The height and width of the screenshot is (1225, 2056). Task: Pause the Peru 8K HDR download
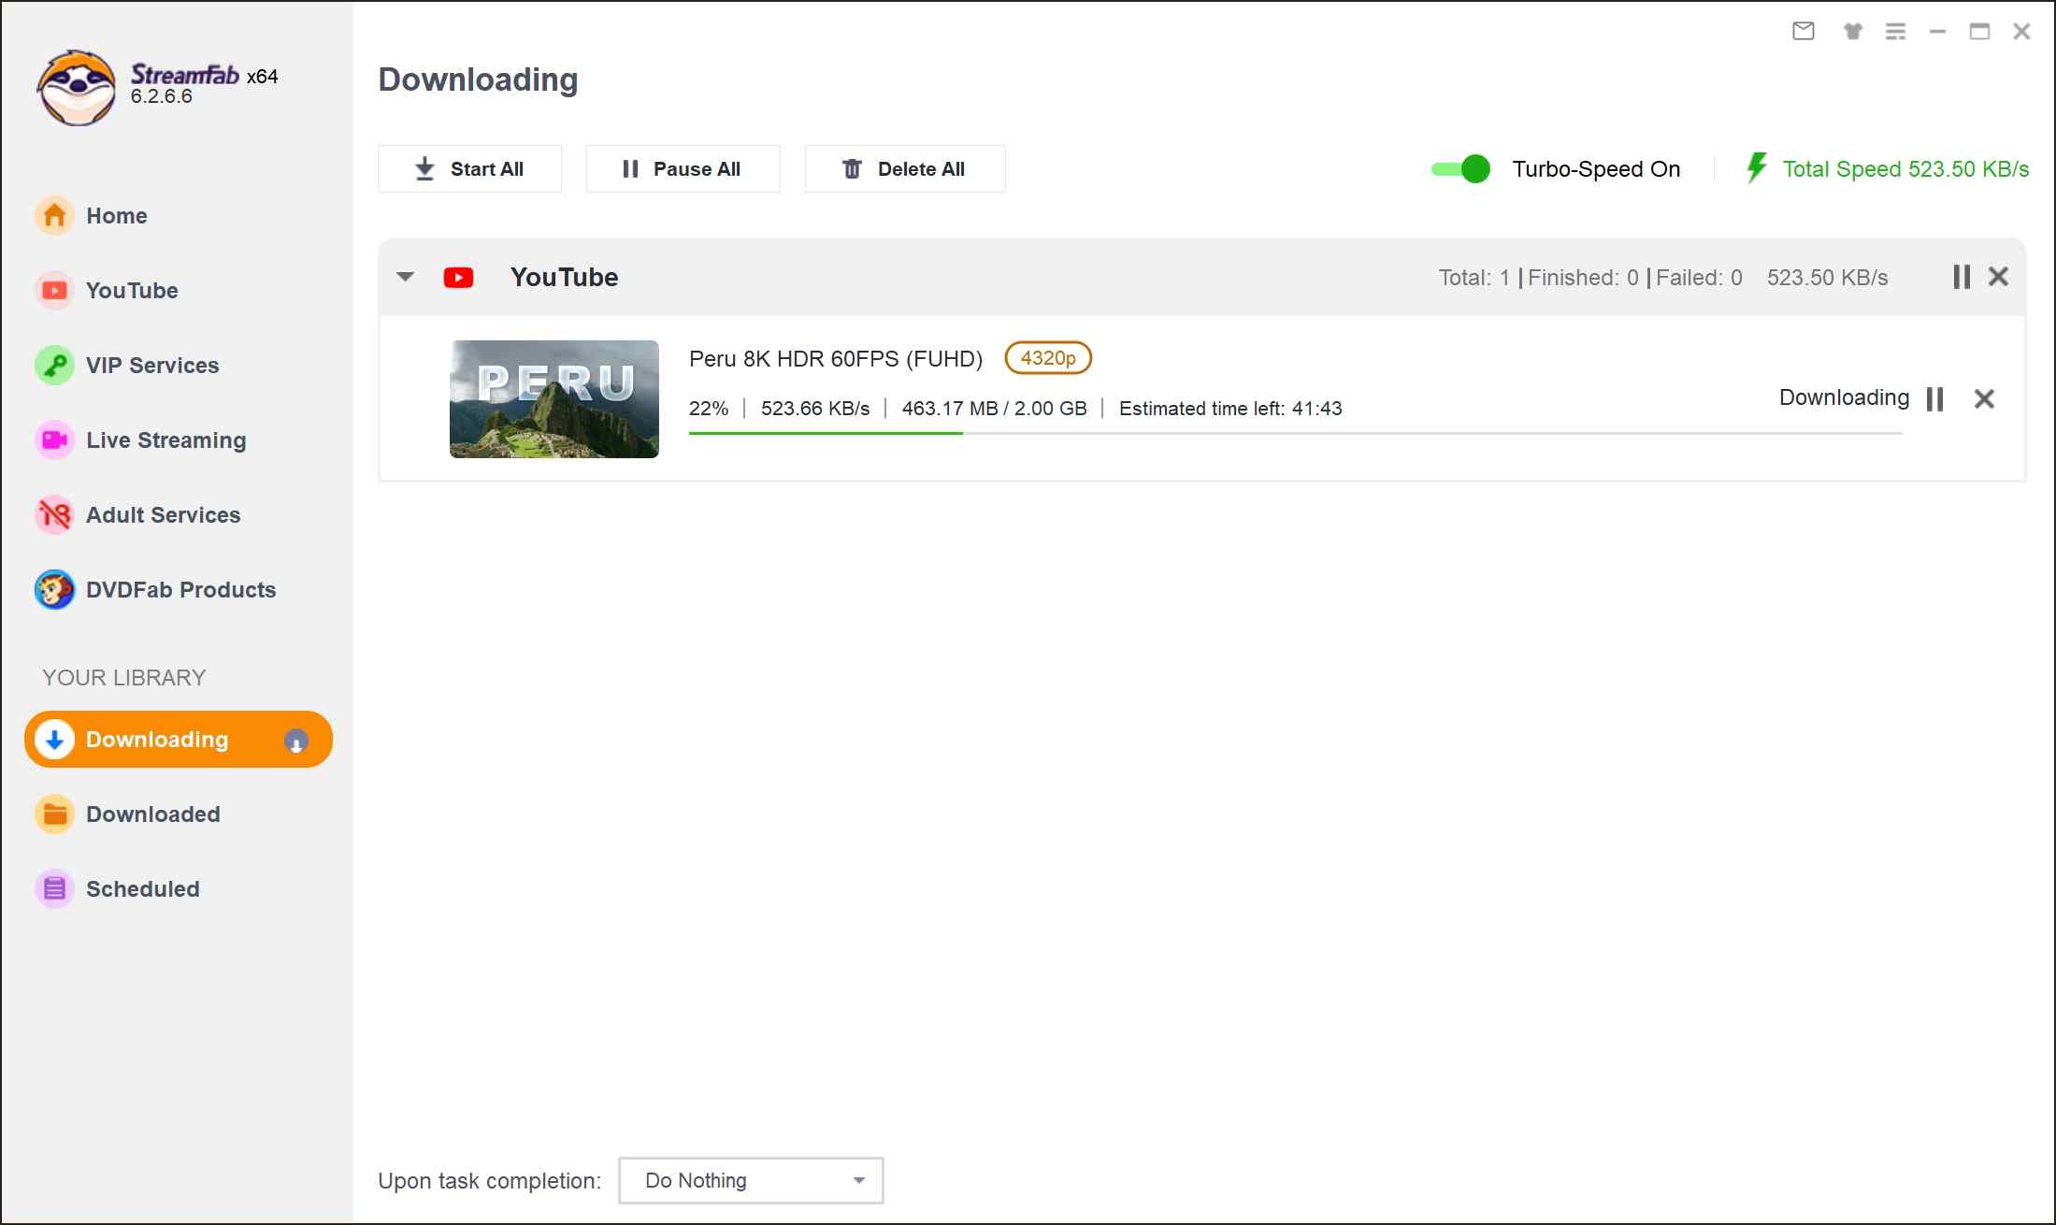tap(1935, 399)
